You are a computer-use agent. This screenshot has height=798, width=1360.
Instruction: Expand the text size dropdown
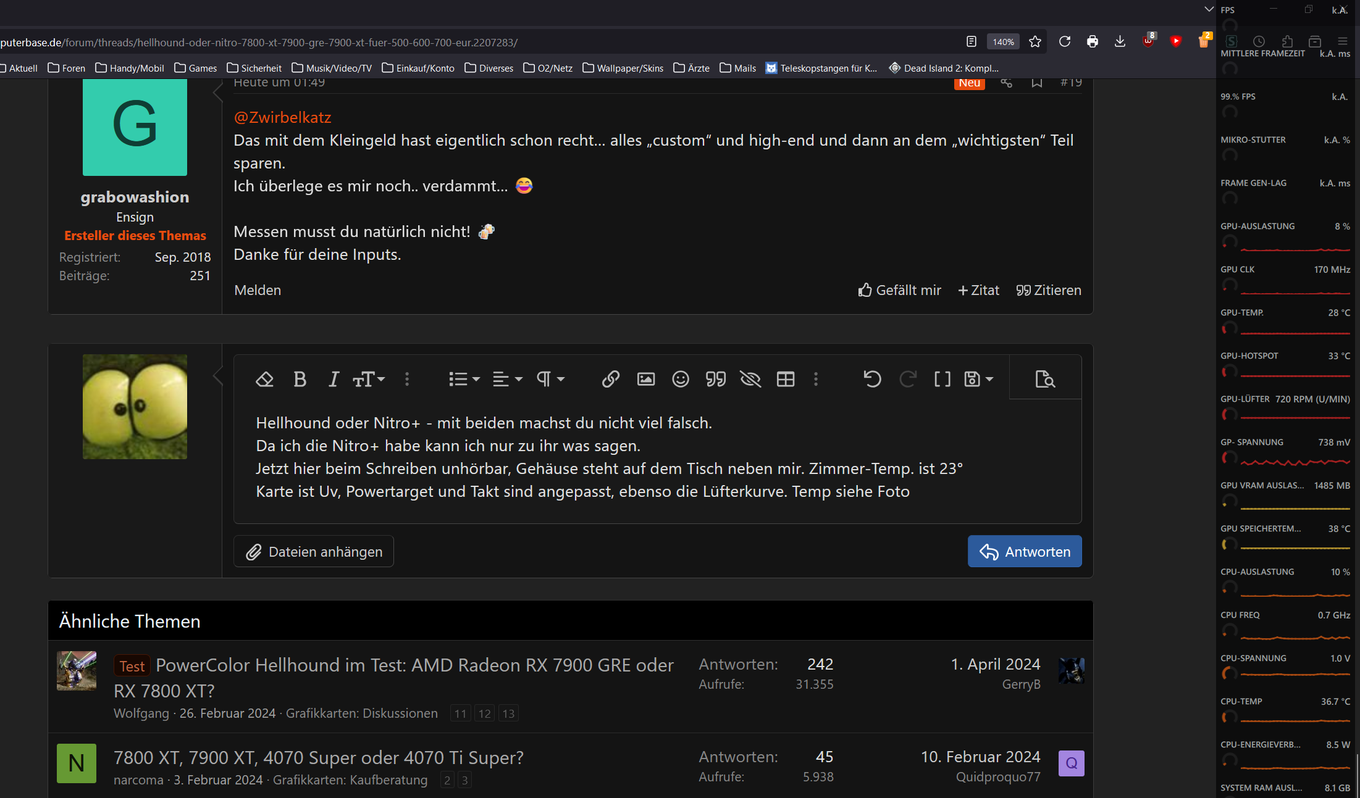tap(369, 379)
